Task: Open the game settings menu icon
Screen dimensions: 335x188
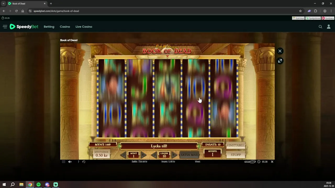Action: tap(64, 162)
